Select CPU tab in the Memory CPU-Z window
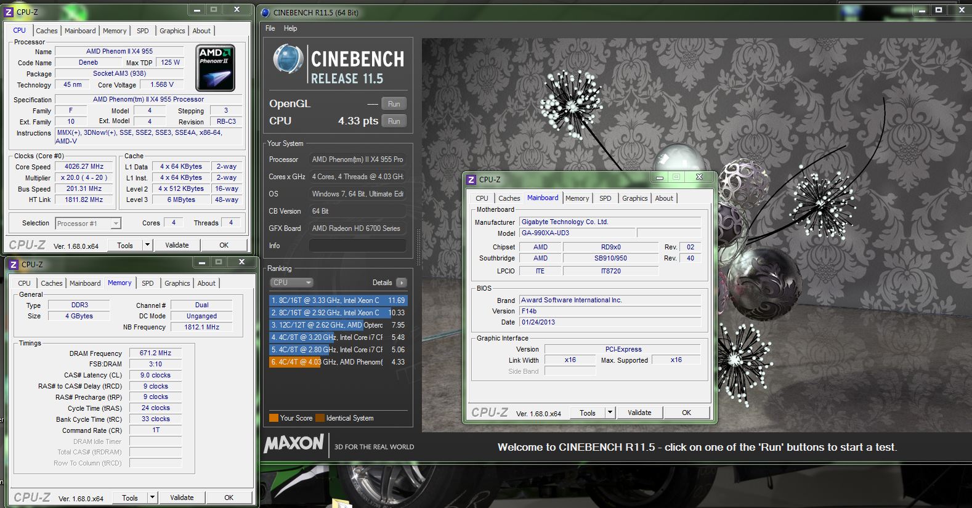The image size is (972, 508). [25, 283]
